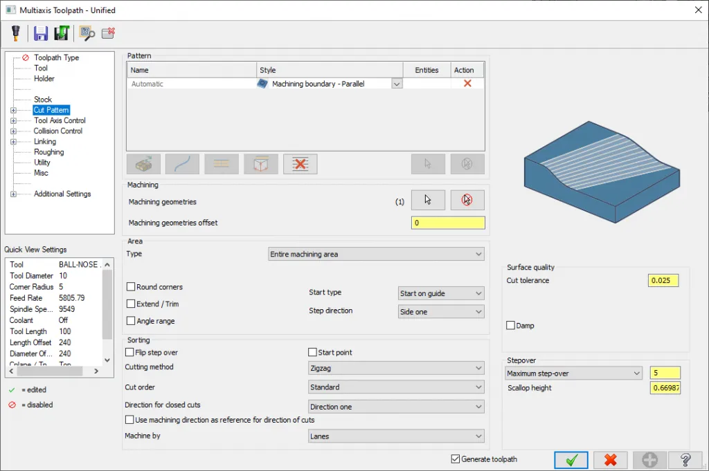The width and height of the screenshot is (709, 471).
Task: Click the first pattern surface icon button
Action: coord(143,164)
